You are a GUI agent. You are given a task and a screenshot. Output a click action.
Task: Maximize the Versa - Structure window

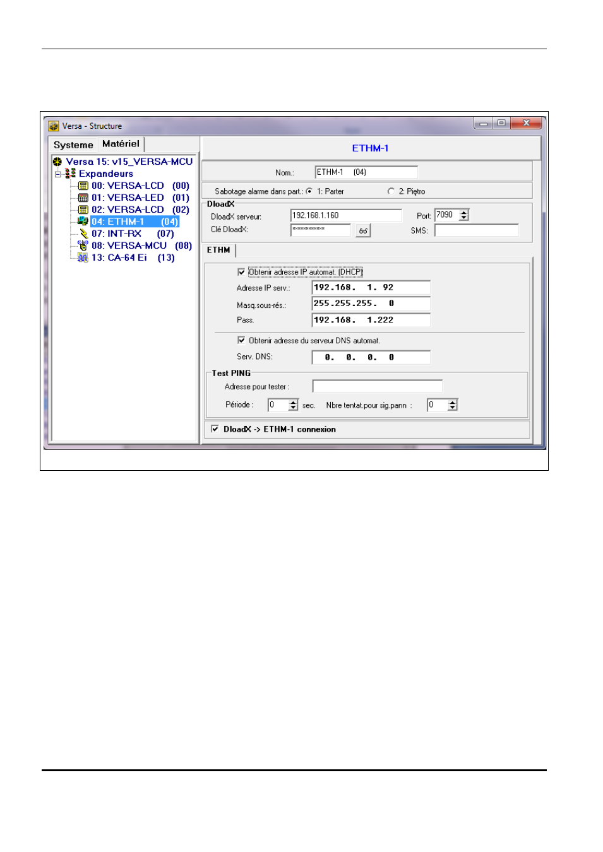[x=501, y=124]
